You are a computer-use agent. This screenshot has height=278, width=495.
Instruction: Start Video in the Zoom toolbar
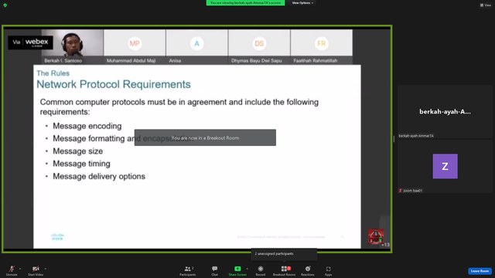pyautogui.click(x=36, y=270)
